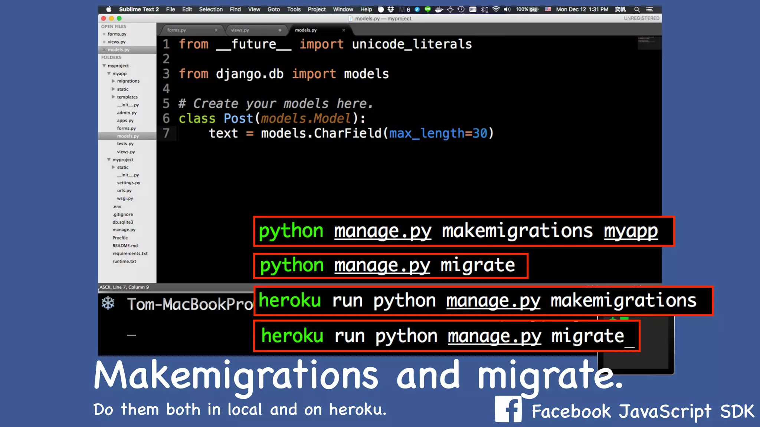Viewport: 760px width, 427px height.
Task: Click the rectangular memory-chip menu bar icon
Action: tap(472, 9)
